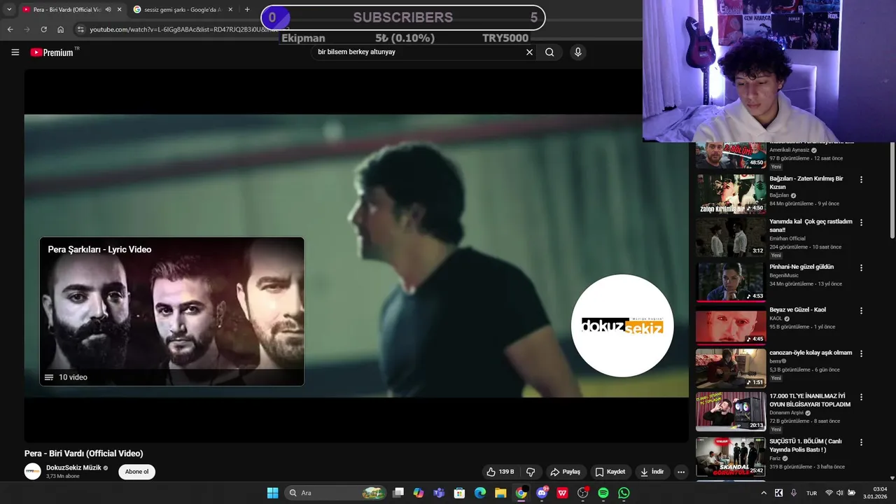Open the Pera Şarkıları Lyric Video playlist card

point(171,311)
